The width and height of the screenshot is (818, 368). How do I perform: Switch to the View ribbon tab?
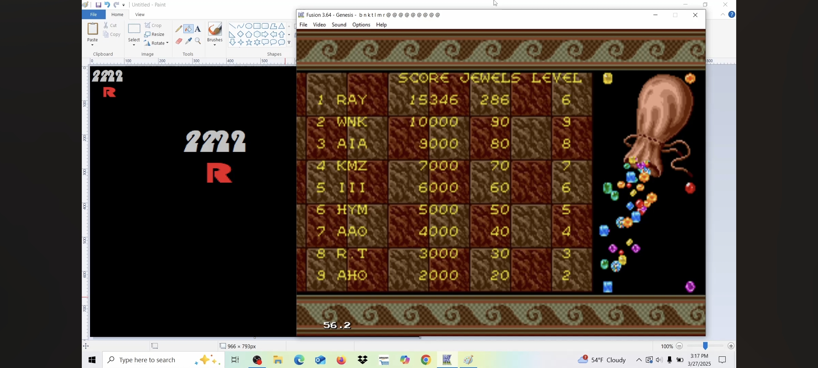point(140,15)
